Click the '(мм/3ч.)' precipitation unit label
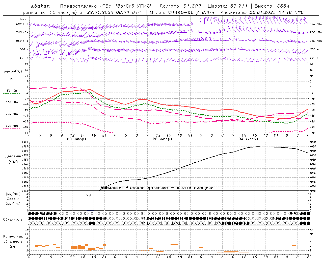Screen dimensions: 323x259 pos(13,194)
